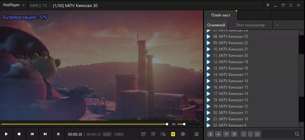Select playlist item 18. MiTV Кинозал 13
305x140 pixels.
click(252, 100)
